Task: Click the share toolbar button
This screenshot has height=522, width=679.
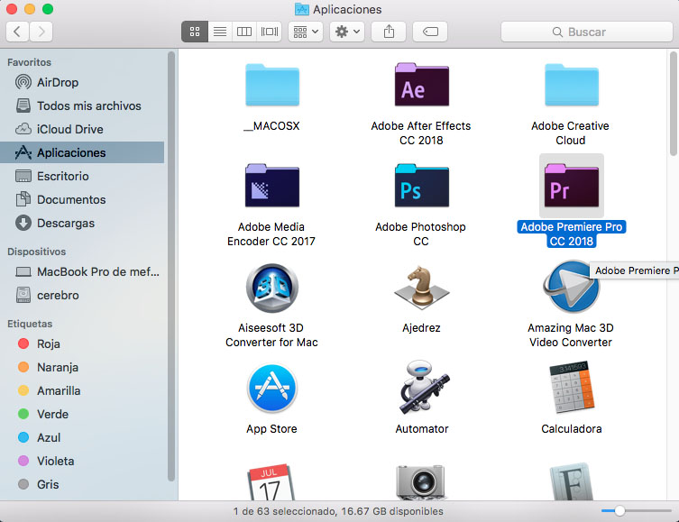Action: [389, 32]
